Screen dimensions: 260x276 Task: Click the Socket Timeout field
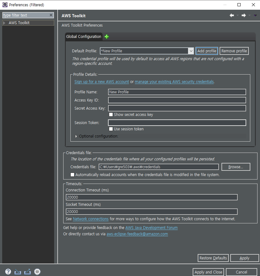[151, 211]
